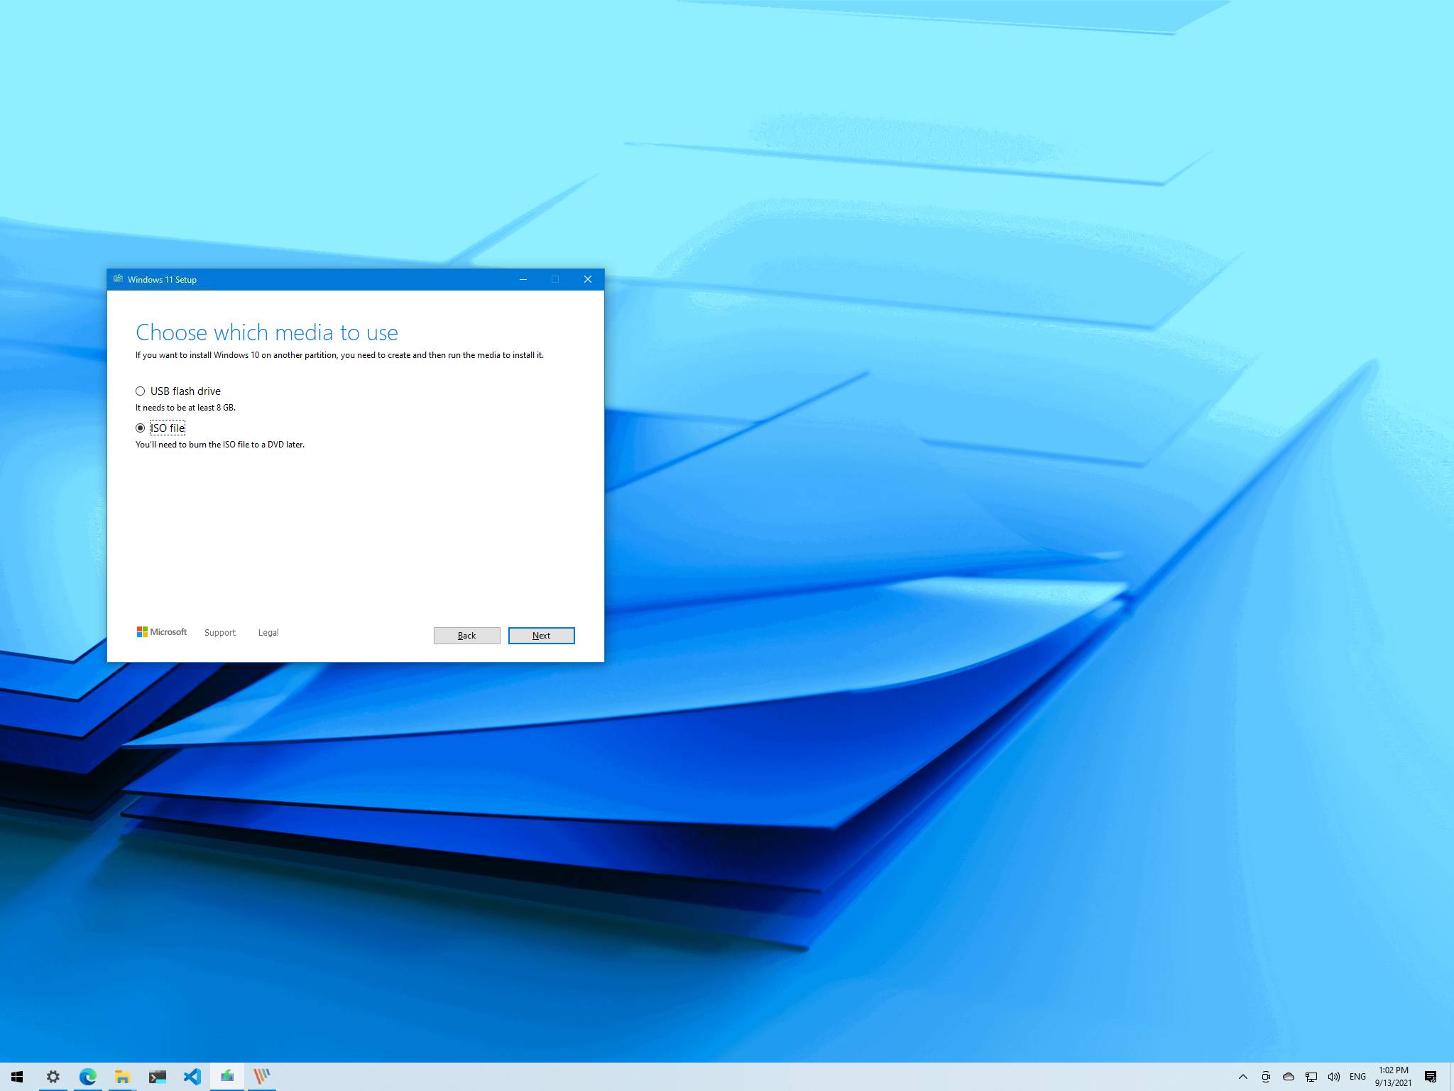Viewport: 1454px width, 1091px height.
Task: Open the Windows Start menu
Action: pos(16,1076)
